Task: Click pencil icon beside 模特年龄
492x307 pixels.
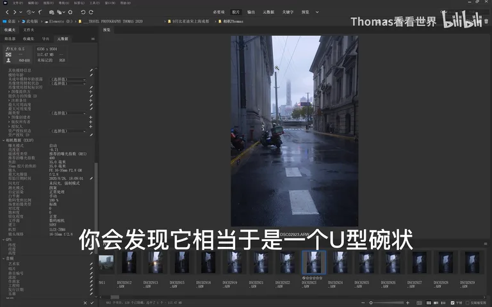Action: click(x=91, y=75)
